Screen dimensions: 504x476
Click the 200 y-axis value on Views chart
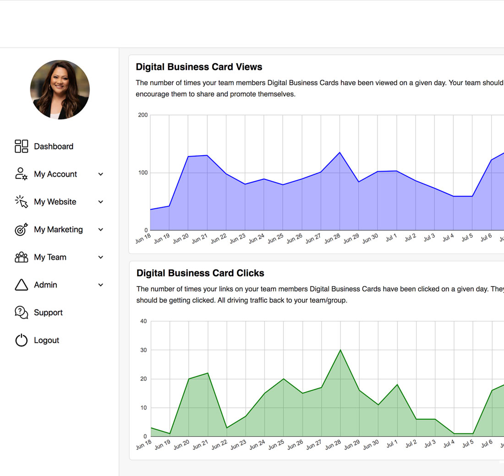(142, 115)
